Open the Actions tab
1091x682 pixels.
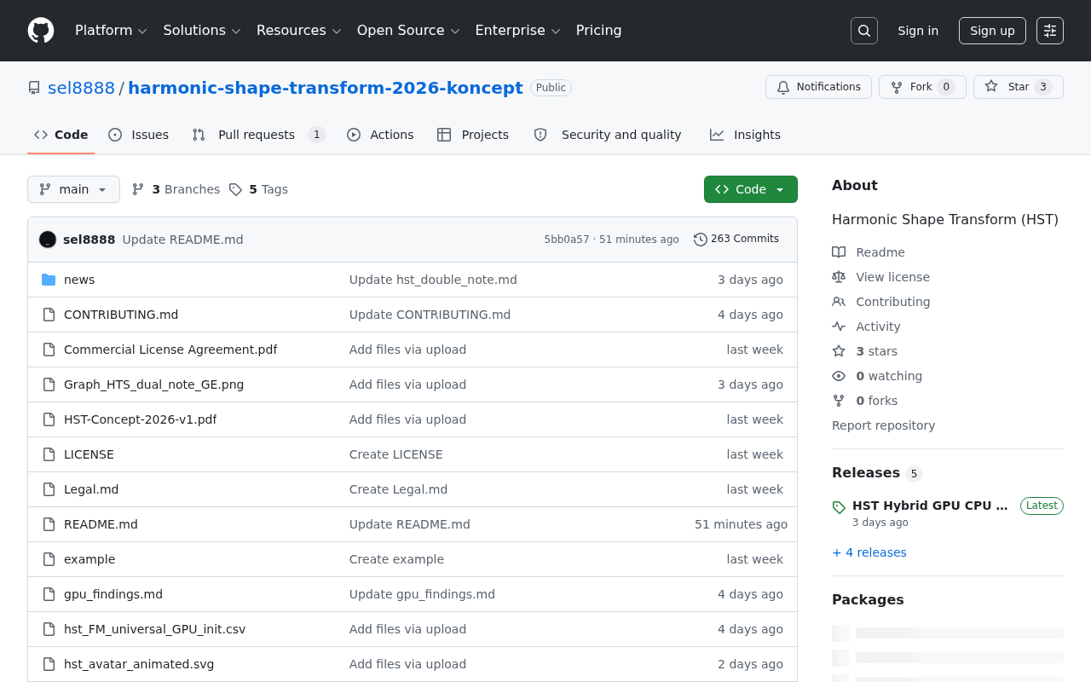coord(380,135)
